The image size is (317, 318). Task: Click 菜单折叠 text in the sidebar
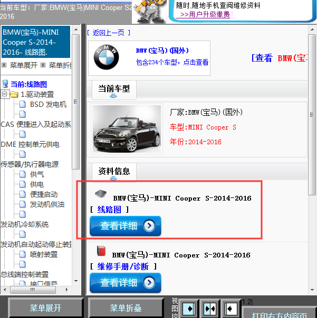60,65
